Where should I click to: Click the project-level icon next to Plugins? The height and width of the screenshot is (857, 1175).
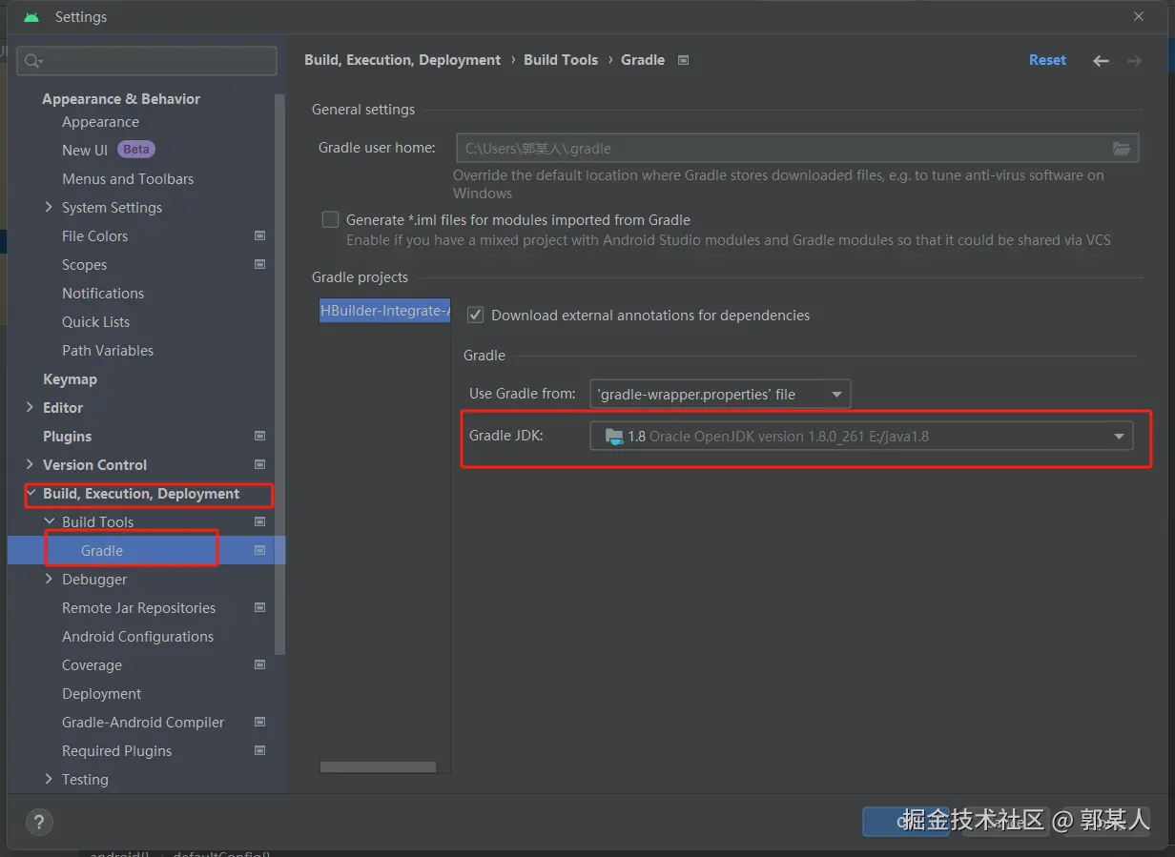point(259,436)
